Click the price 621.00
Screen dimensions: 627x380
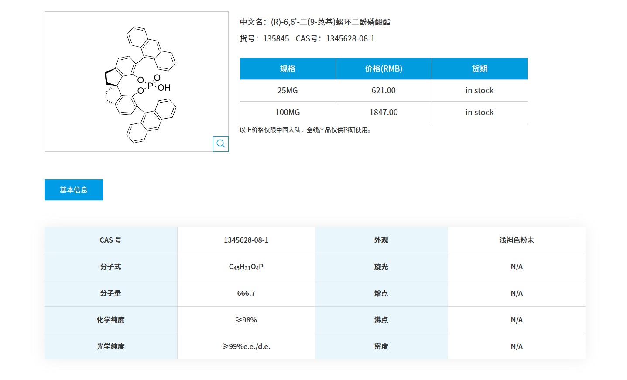pos(383,90)
